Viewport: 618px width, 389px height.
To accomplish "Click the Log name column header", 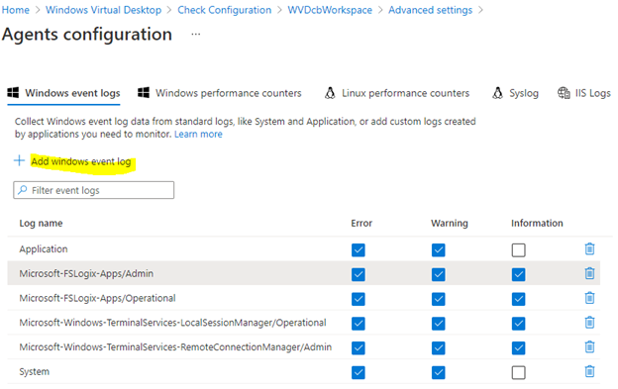I will coord(41,224).
